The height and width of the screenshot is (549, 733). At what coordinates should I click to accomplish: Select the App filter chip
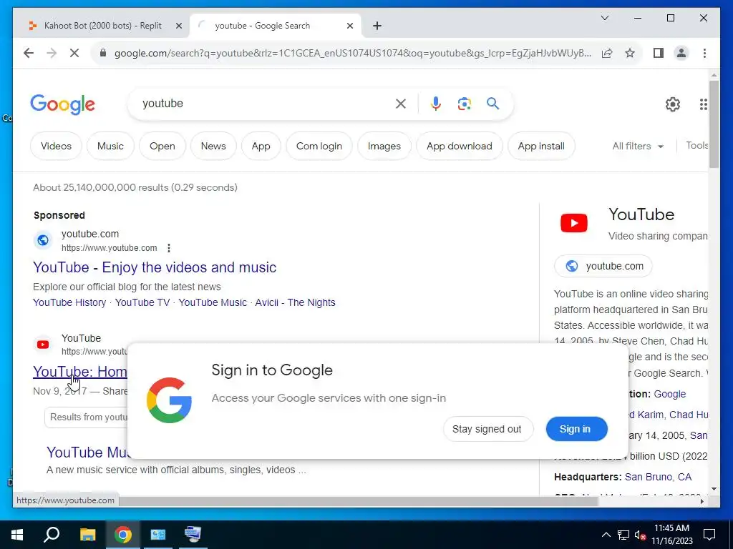click(261, 146)
